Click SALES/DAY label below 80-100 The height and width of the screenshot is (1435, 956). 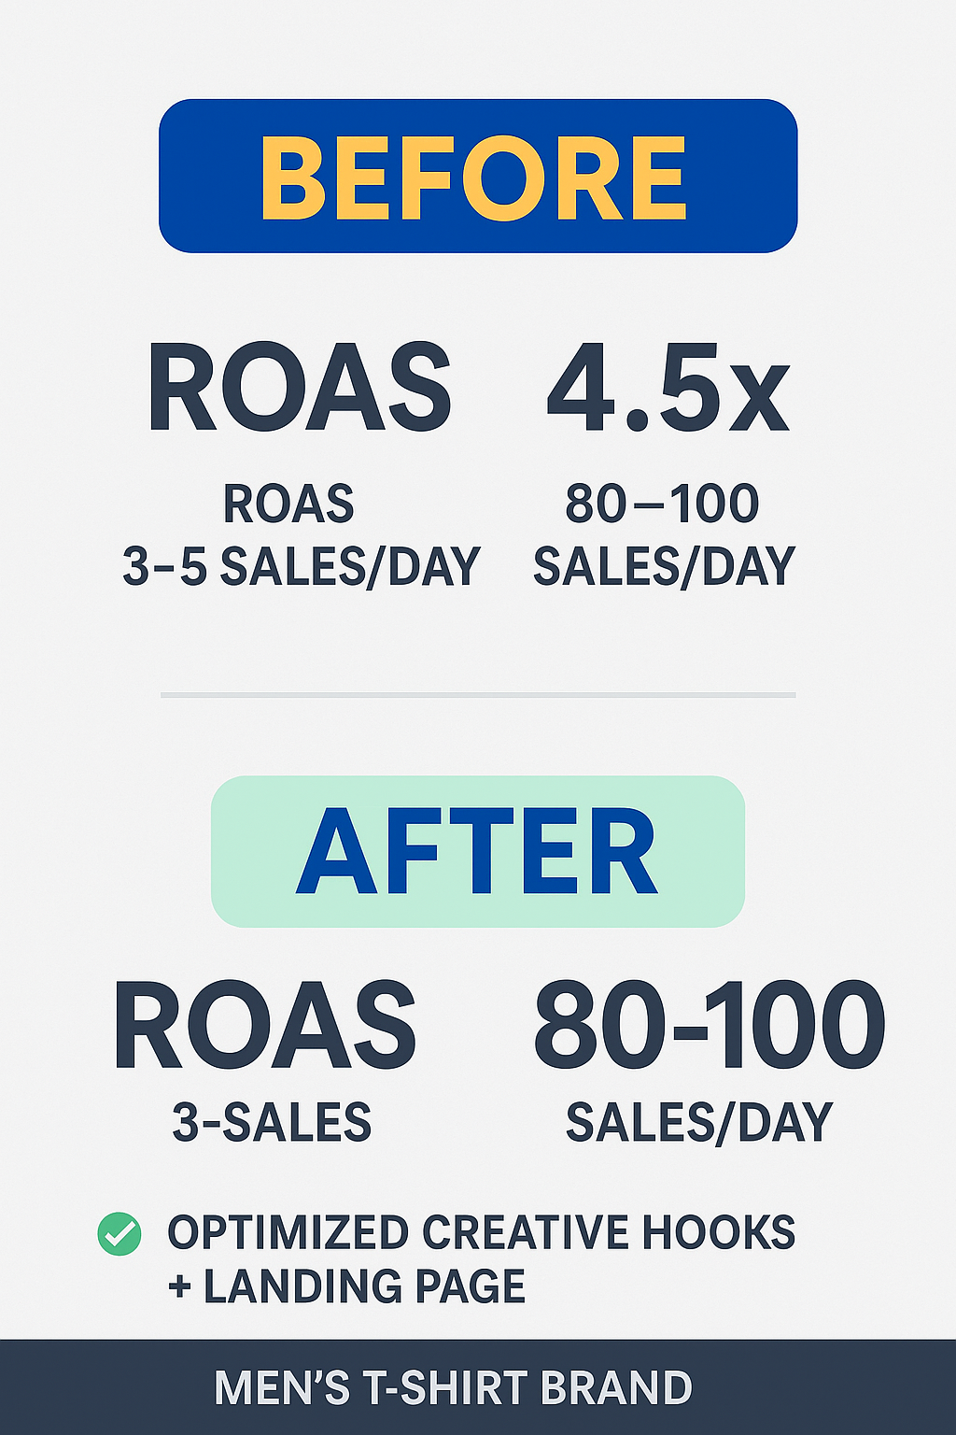(699, 1122)
